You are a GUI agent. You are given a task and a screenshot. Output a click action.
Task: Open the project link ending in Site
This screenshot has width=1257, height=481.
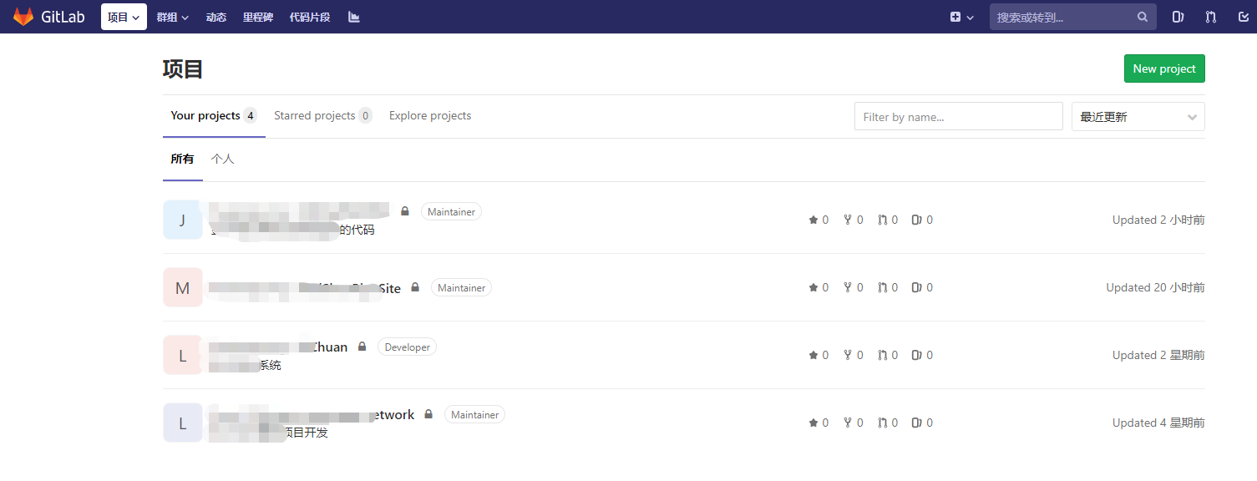pos(305,288)
